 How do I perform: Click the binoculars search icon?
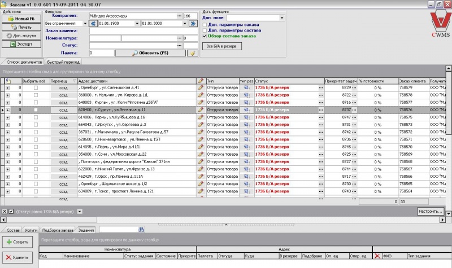141,230
